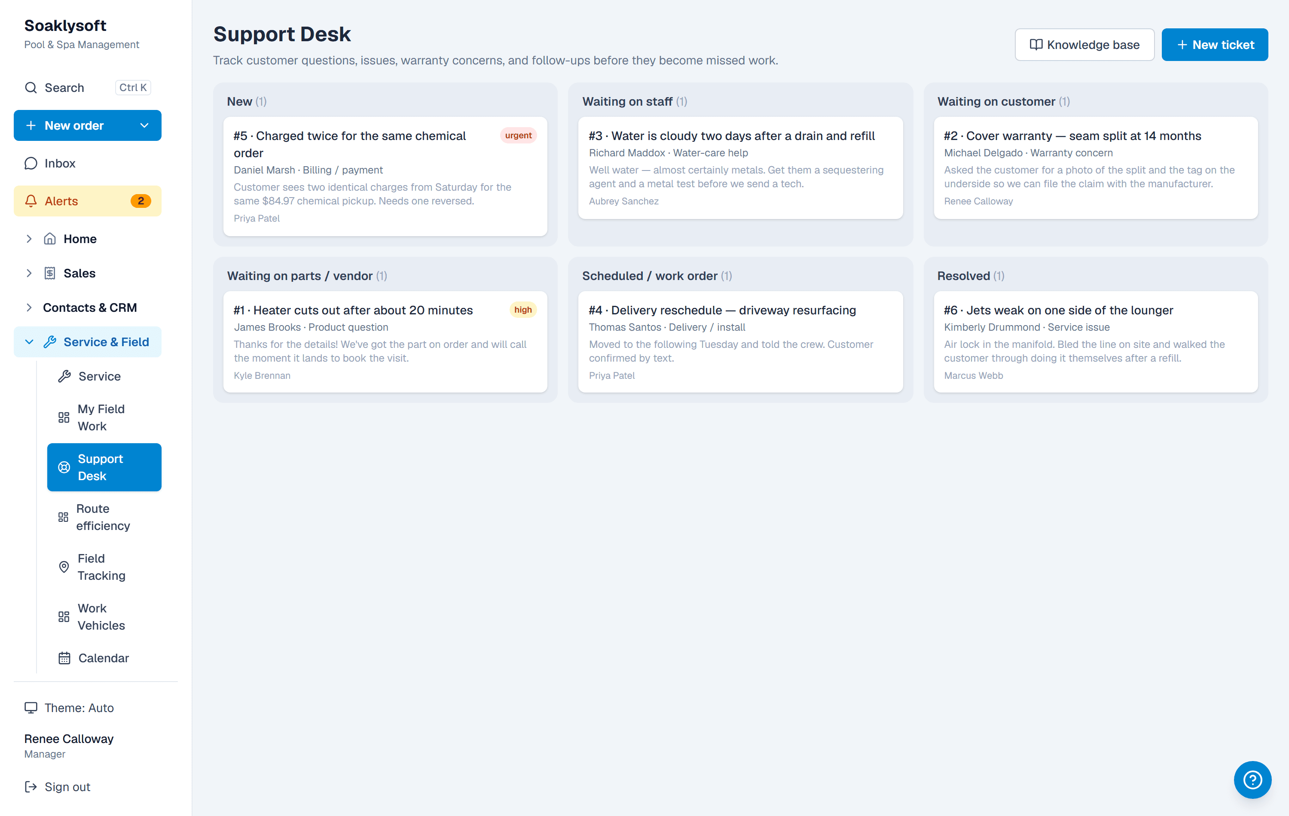Open the Inbox menu item
Viewport: 1289px width, 816px height.
coord(87,163)
